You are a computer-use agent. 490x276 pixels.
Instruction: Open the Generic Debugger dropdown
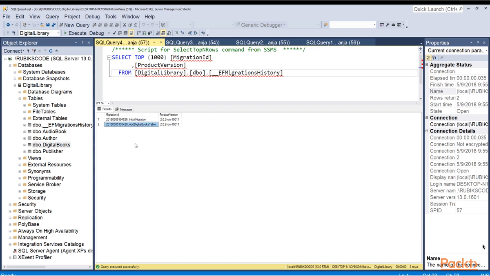(285, 25)
